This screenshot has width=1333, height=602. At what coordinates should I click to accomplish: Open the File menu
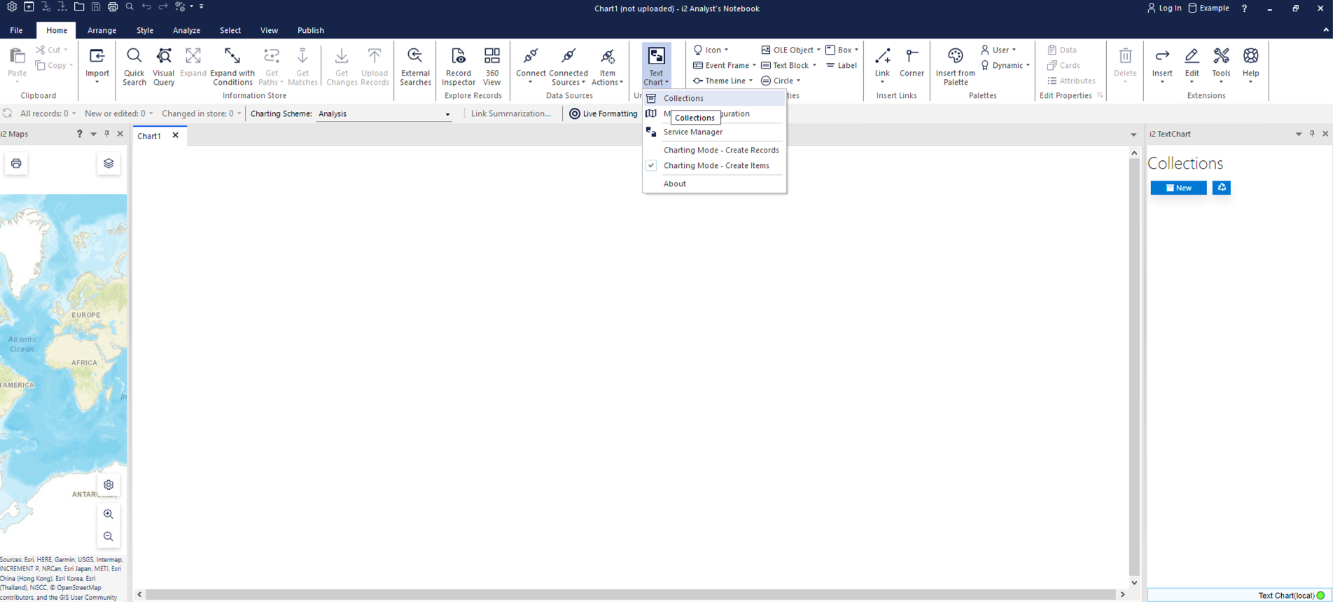pyautogui.click(x=16, y=30)
